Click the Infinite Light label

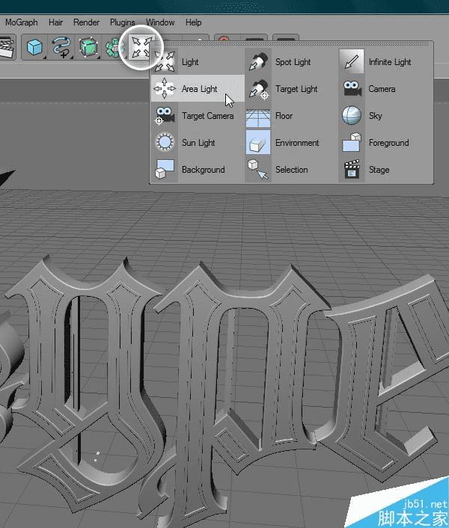[x=390, y=62]
